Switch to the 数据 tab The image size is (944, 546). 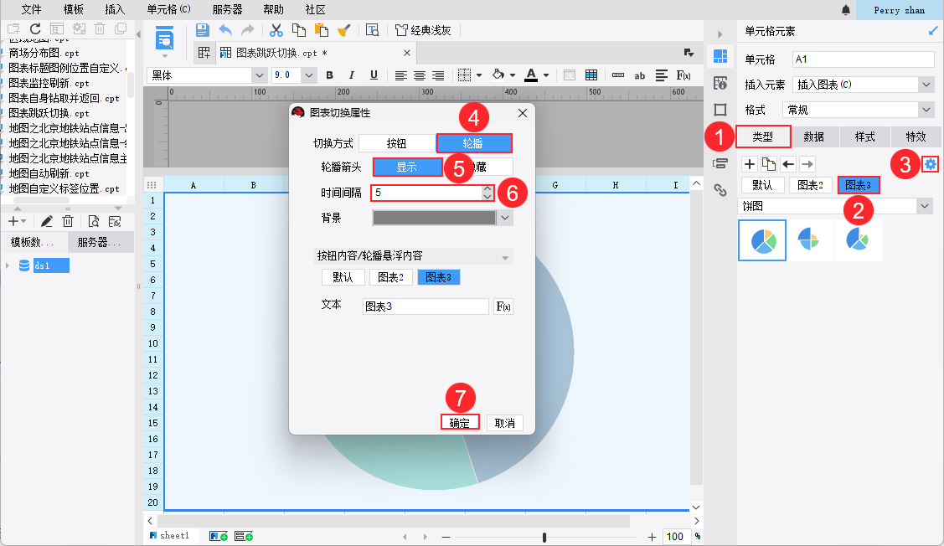[813, 136]
